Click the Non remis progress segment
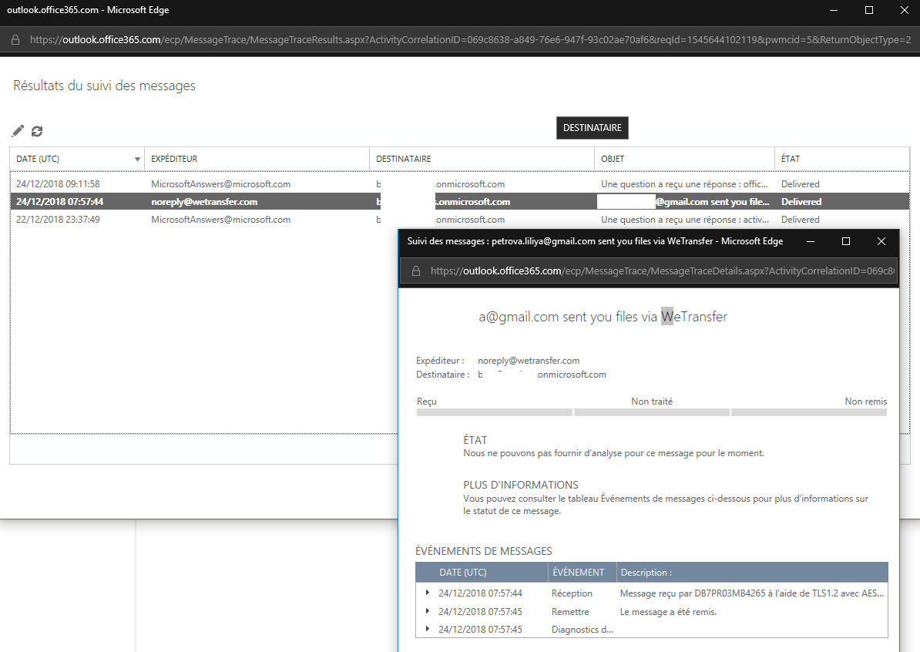This screenshot has width=920, height=652. (809, 412)
